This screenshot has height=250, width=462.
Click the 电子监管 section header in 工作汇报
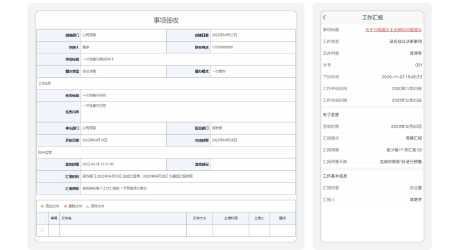[331, 115]
